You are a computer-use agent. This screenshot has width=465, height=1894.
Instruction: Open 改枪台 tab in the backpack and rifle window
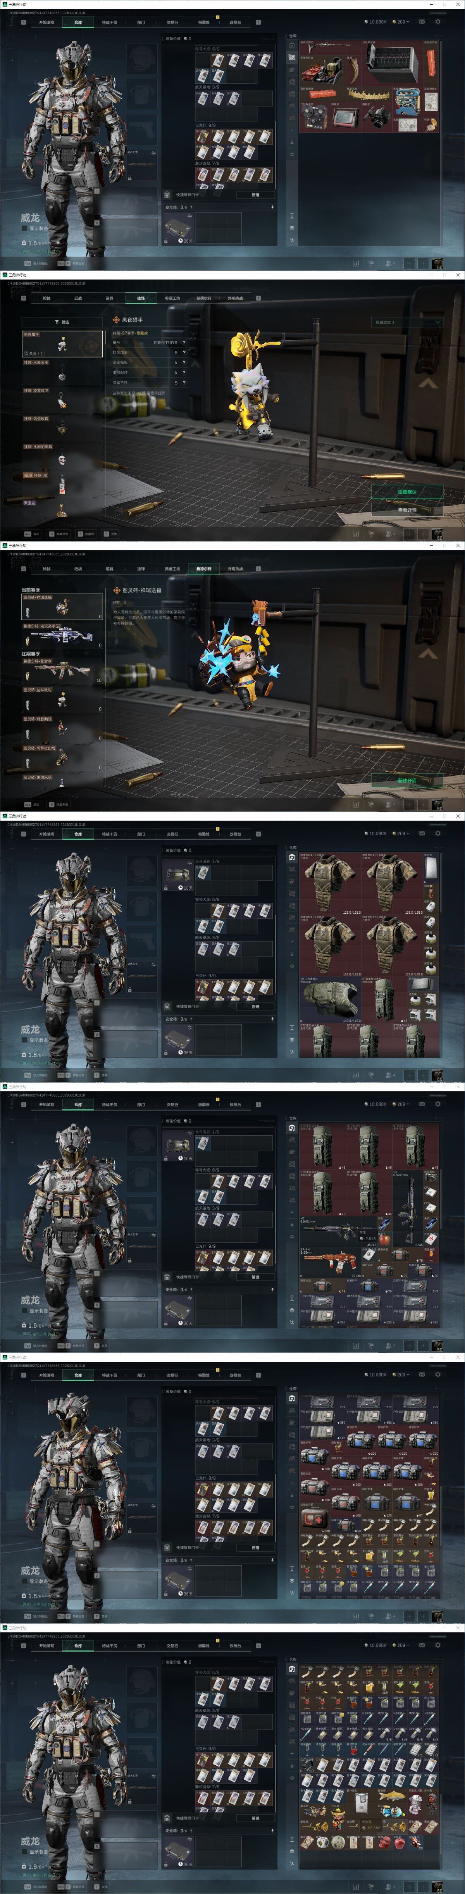235,1104
